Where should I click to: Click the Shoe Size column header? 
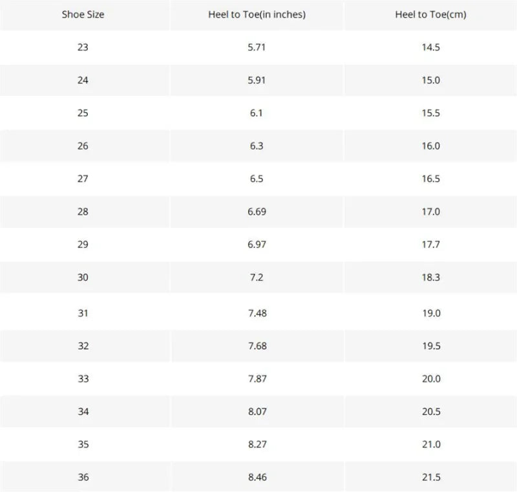[x=83, y=14]
